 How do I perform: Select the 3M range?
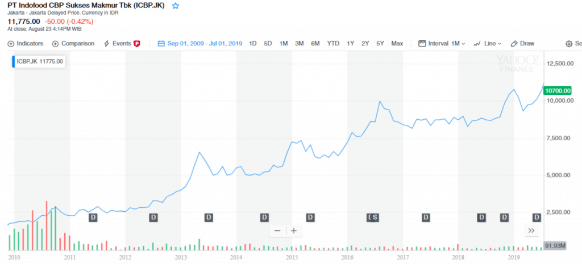click(300, 43)
